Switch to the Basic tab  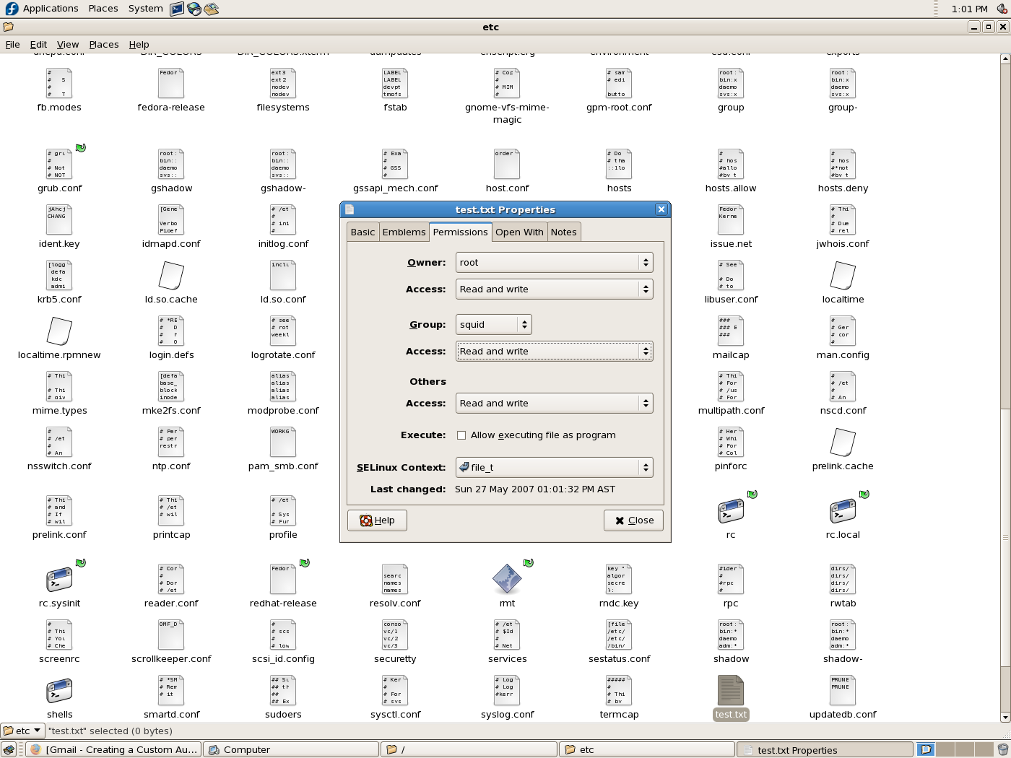tap(363, 232)
